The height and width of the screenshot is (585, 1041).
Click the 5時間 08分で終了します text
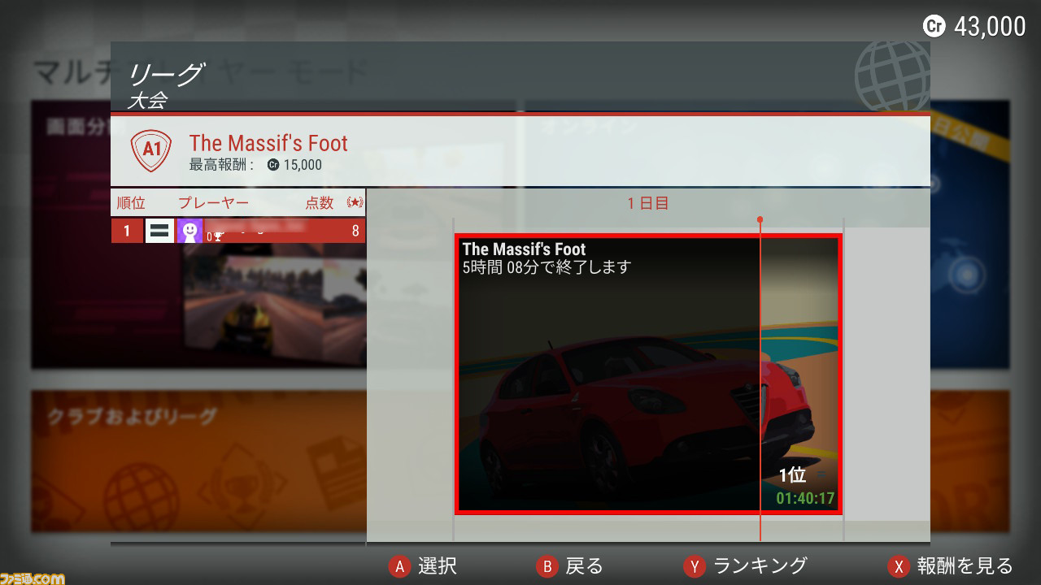coord(547,266)
